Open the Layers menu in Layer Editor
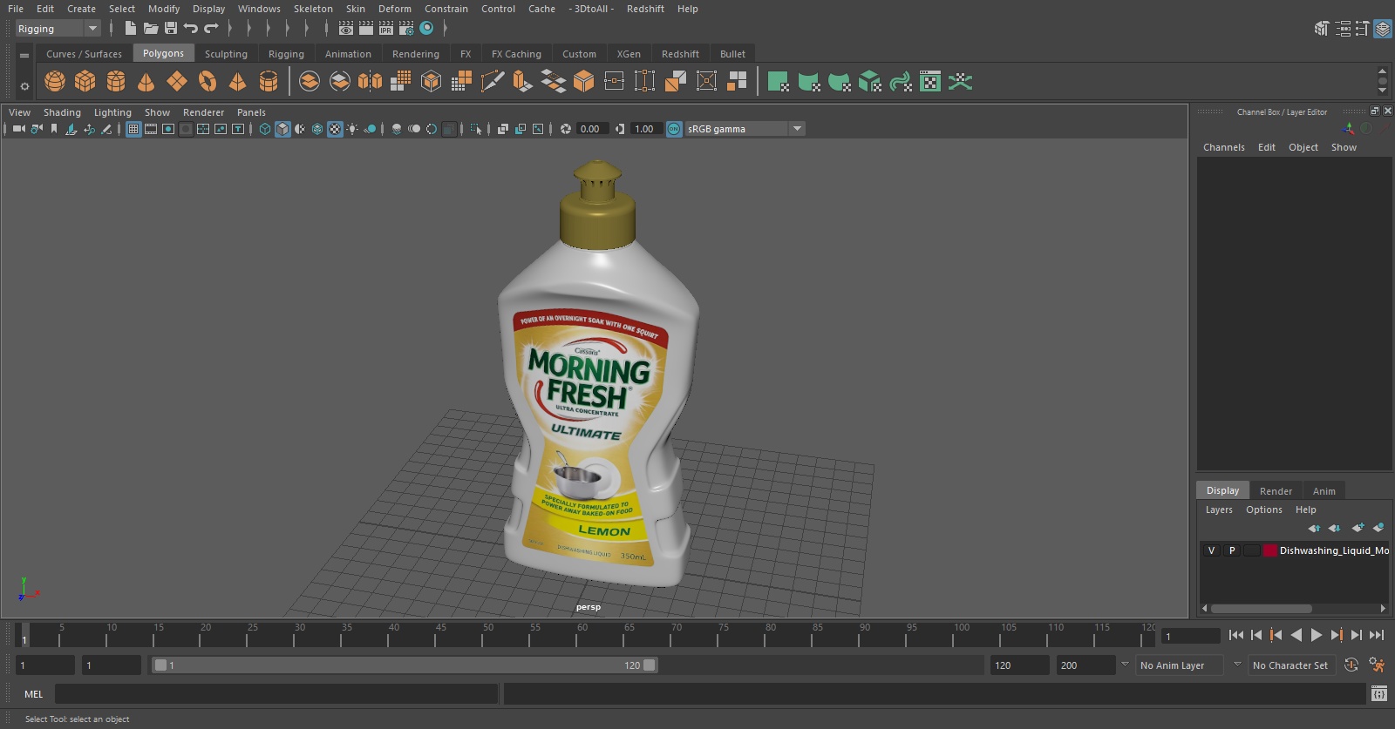Viewport: 1395px width, 729px height. (x=1219, y=510)
